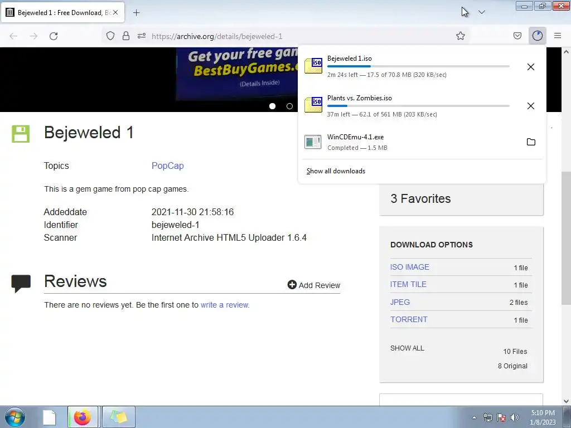Screen dimensions: 571x428
Task: Click the 10 Files count text
Action: tap(515, 352)
